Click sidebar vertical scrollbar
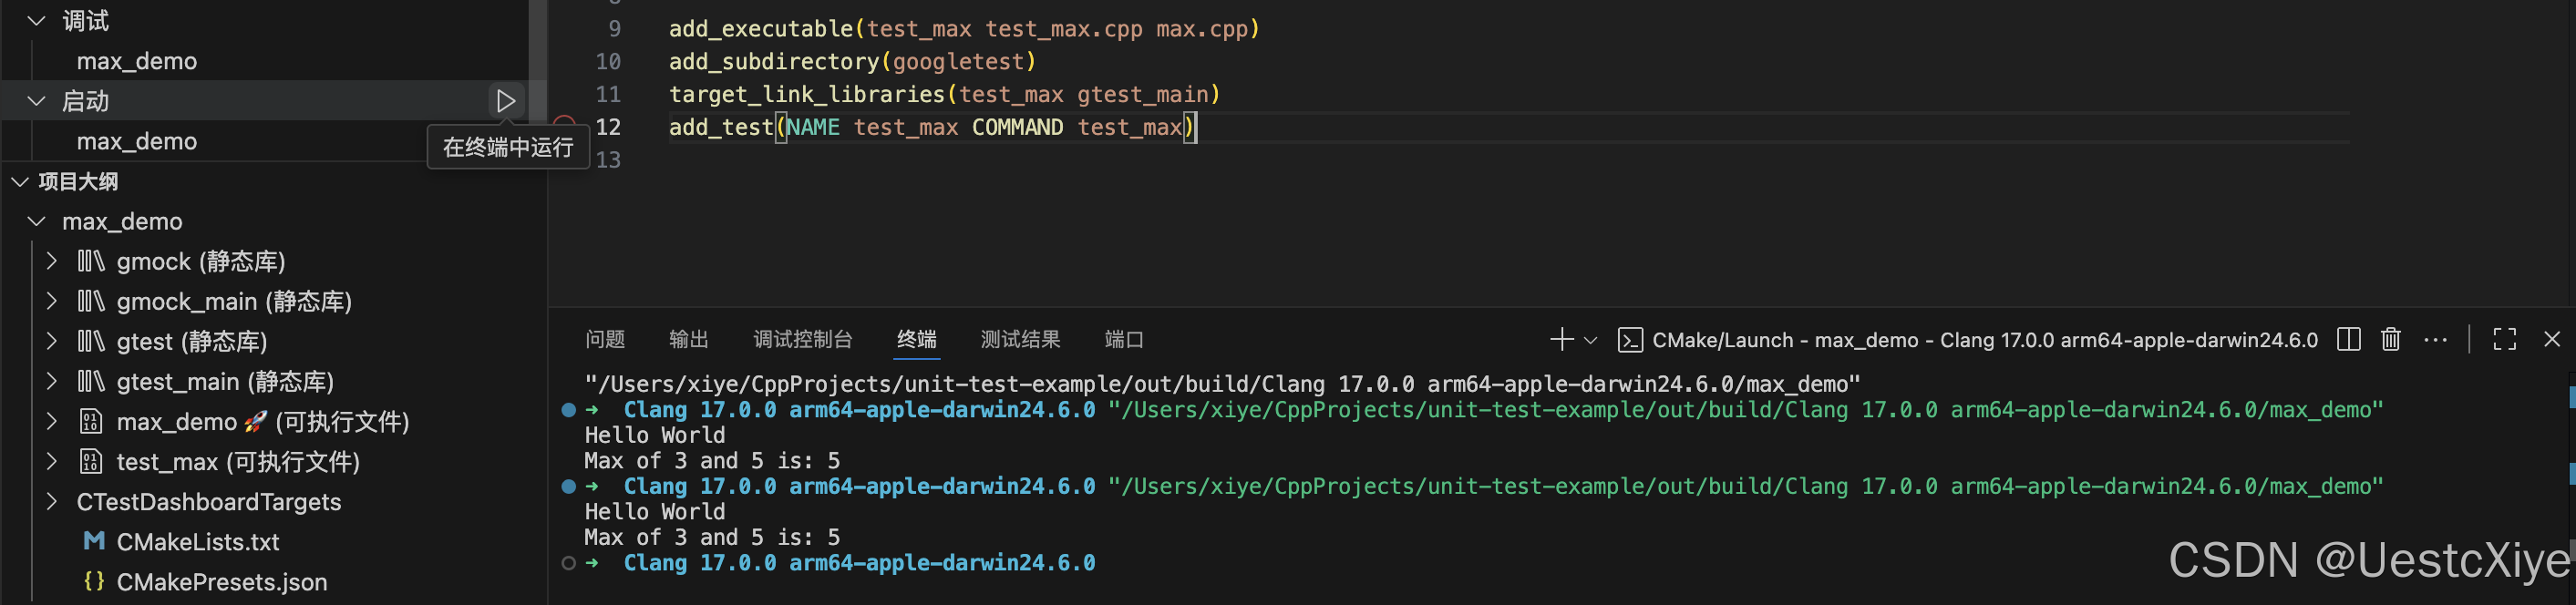The image size is (2576, 605). pos(538,60)
